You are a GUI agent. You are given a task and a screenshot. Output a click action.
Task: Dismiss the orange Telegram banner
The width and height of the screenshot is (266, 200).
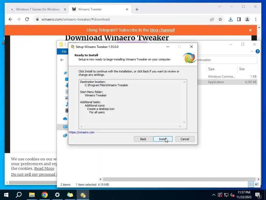click(x=250, y=30)
